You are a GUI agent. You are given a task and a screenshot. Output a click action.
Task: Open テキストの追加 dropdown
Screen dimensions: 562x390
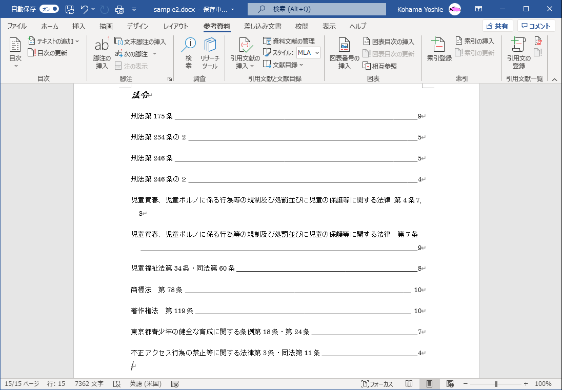pyautogui.click(x=53, y=41)
